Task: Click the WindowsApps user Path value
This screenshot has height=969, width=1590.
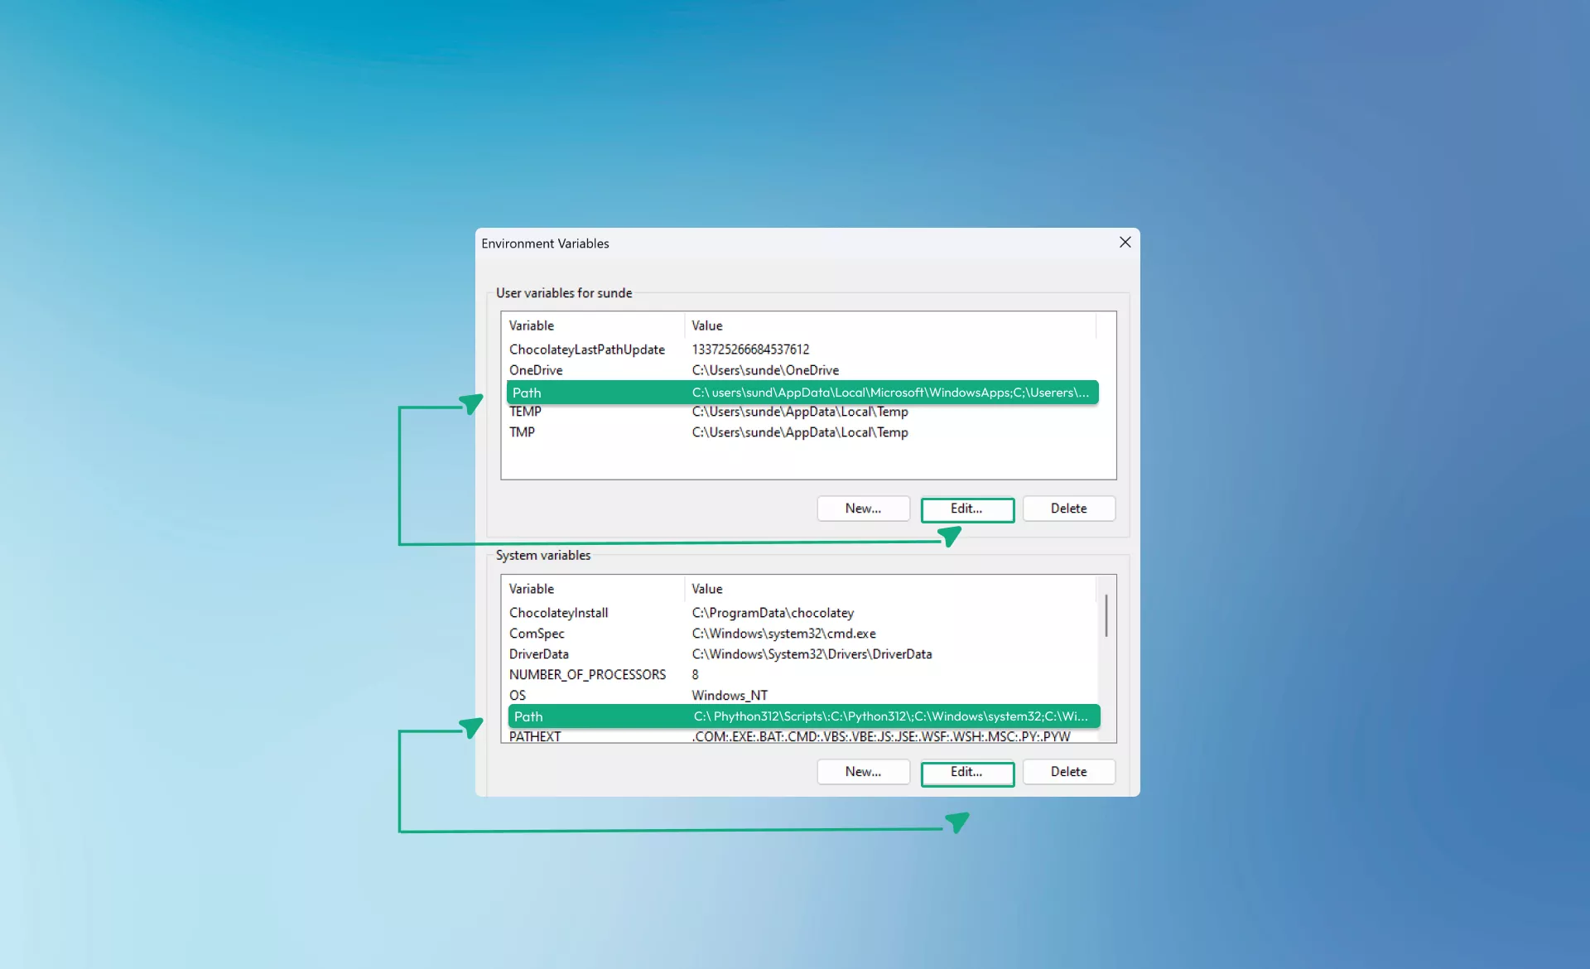Action: 890,393
